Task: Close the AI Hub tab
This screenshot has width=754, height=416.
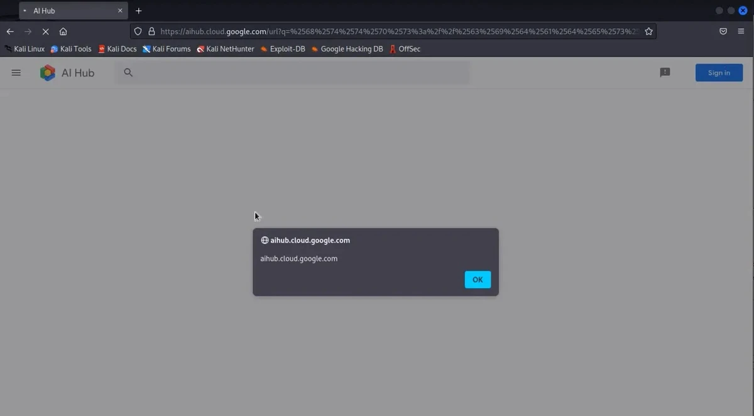Action: (120, 11)
